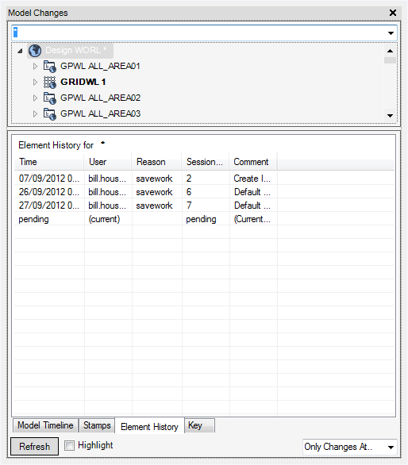Expand the GPWL ALL_AREA02 node

click(x=35, y=98)
